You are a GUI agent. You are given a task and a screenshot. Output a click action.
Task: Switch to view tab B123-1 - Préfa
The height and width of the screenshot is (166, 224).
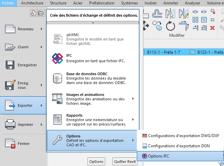(x=206, y=52)
